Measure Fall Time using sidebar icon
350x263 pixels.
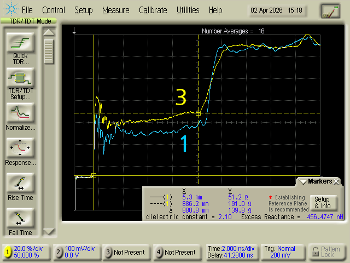tap(20, 218)
